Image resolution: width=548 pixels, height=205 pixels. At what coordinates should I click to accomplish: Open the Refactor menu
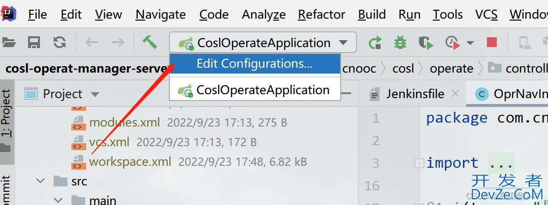tap(322, 15)
